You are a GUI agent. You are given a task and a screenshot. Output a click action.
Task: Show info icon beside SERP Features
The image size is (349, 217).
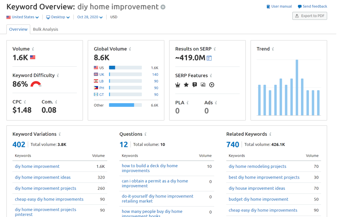tap(211, 75)
